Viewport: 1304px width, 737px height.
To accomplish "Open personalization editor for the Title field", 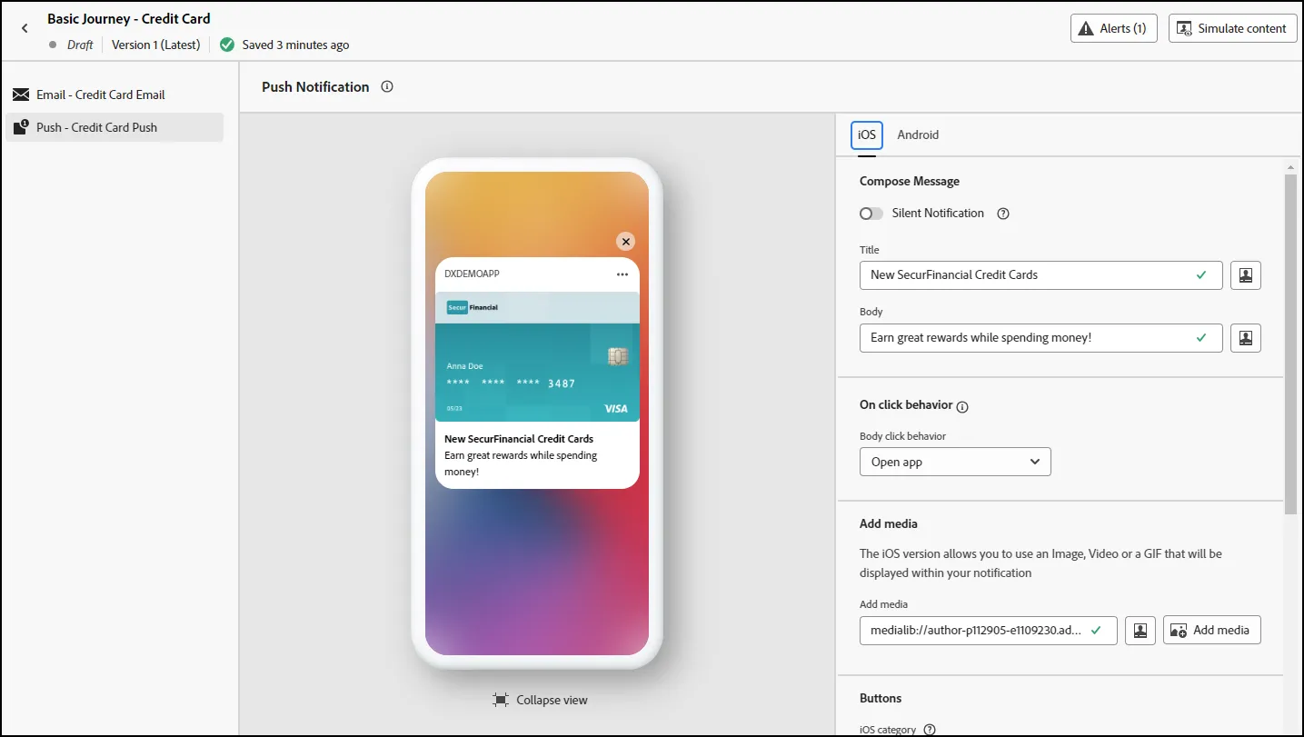I will click(1246, 275).
